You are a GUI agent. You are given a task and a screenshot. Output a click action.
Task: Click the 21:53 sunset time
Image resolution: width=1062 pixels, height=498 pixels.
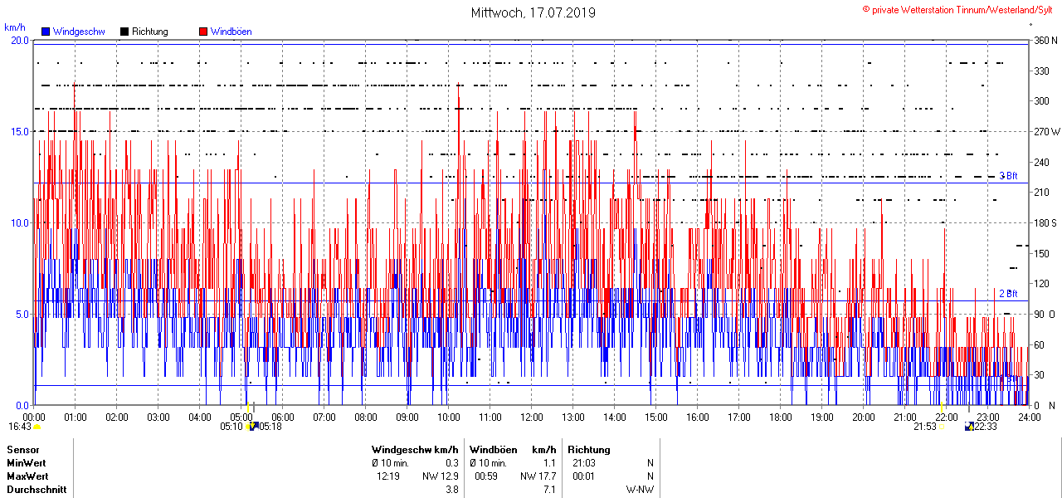(x=925, y=427)
